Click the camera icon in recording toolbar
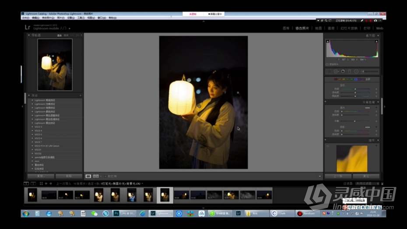This screenshot has height=229, width=407. pyautogui.click(x=375, y=21)
